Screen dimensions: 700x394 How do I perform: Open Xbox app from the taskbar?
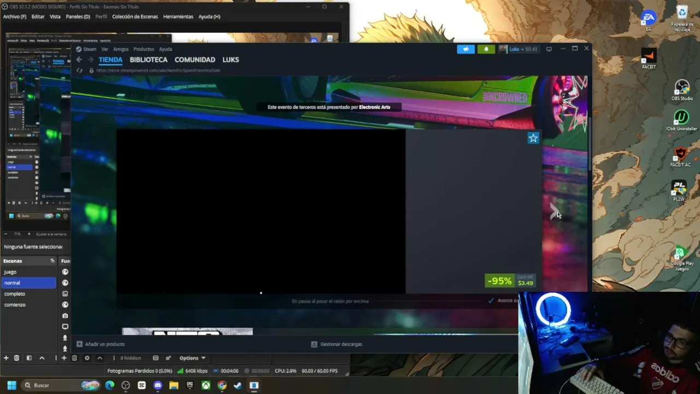[206, 385]
